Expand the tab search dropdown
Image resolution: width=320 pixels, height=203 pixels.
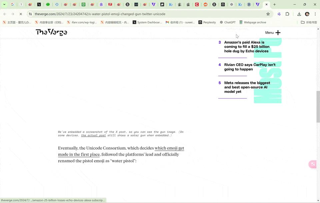[4, 4]
